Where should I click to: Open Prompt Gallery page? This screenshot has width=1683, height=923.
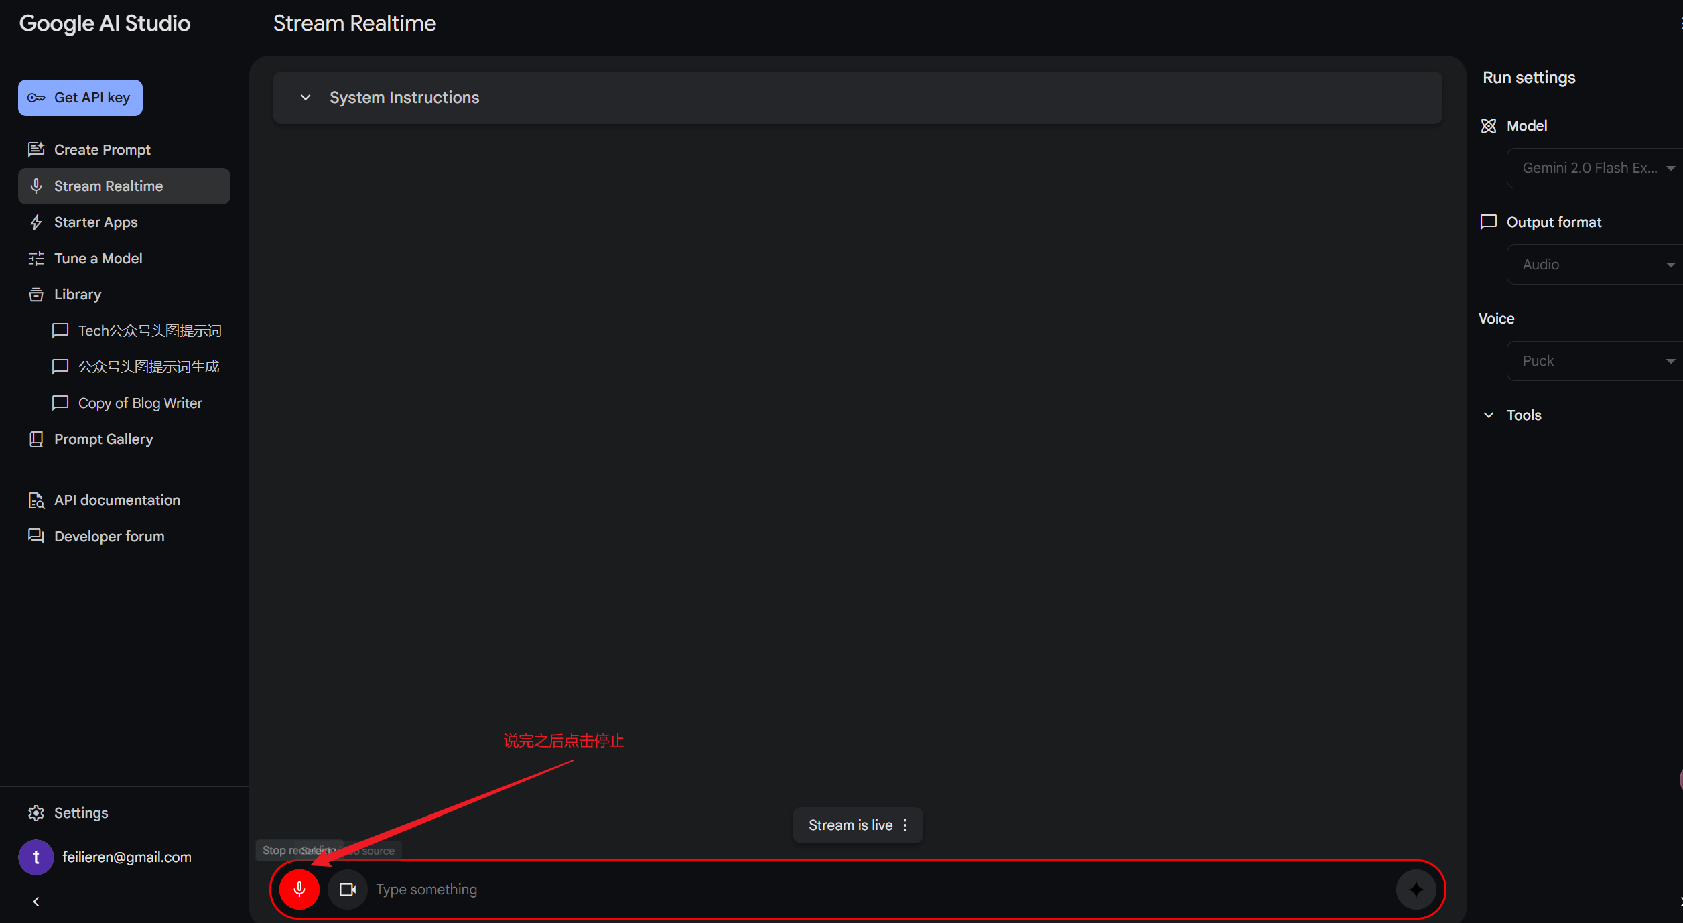coord(103,439)
